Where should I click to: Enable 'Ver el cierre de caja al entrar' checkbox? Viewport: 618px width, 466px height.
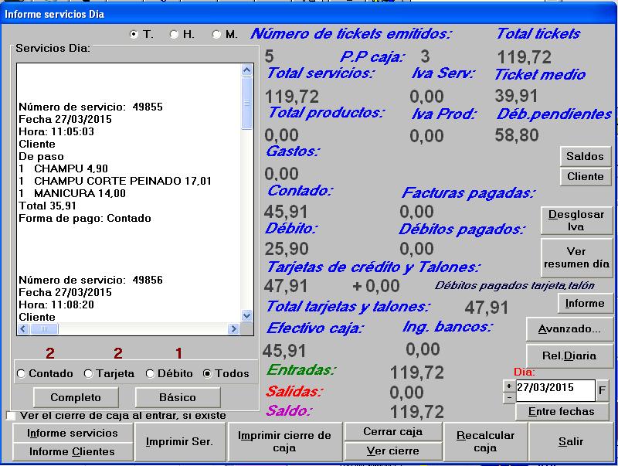coord(11,416)
